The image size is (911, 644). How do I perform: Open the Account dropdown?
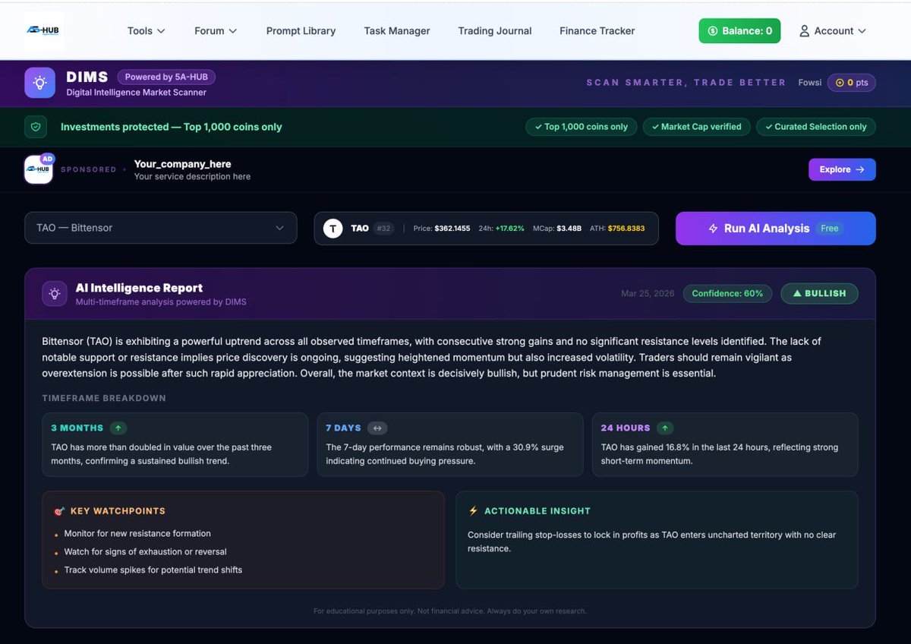pyautogui.click(x=832, y=31)
